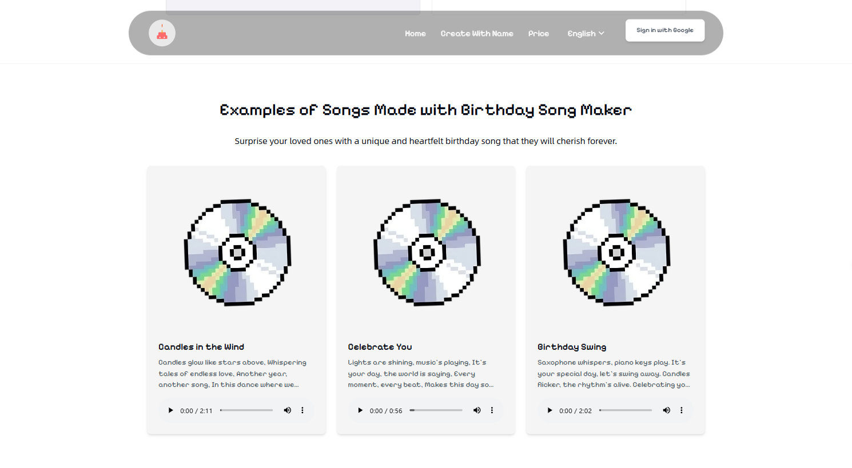Image resolution: width=852 pixels, height=468 pixels.
Task: Open the Create With Name page
Action: [x=477, y=34]
